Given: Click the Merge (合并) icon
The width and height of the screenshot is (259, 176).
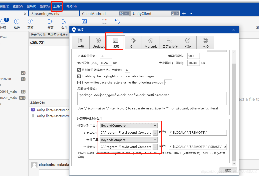Looking at the screenshot, I should pos(64,23).
